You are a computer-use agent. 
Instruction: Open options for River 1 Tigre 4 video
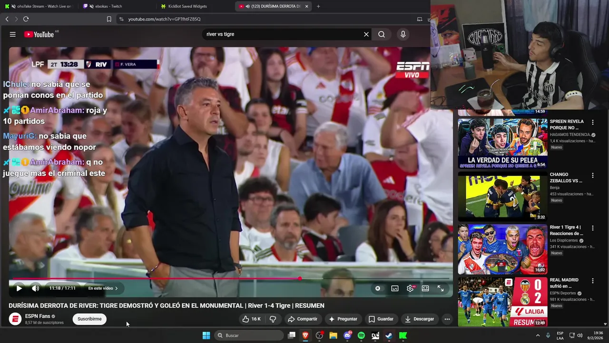(x=593, y=228)
